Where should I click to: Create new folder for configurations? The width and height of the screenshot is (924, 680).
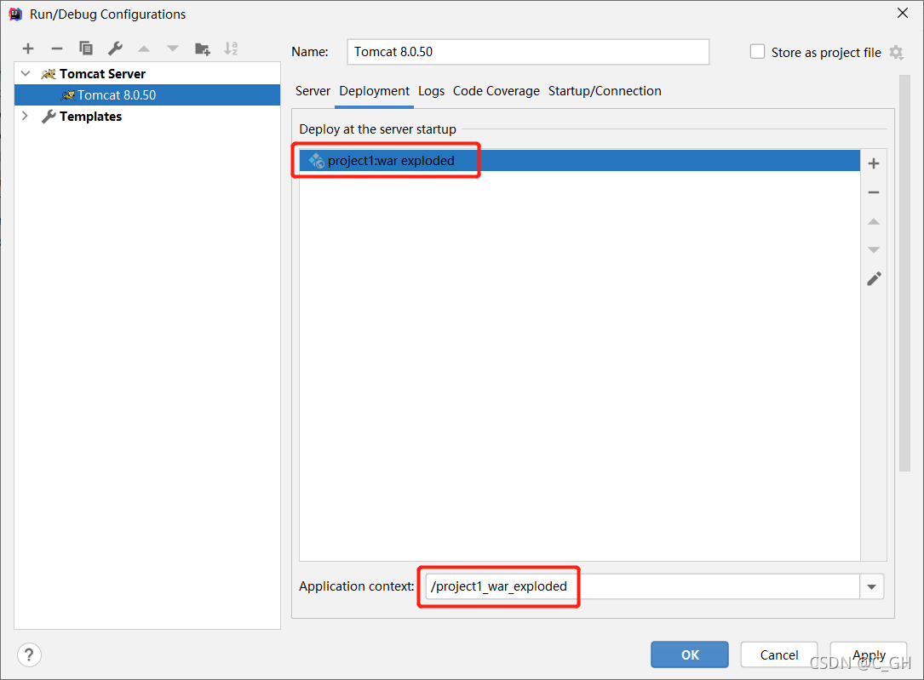pos(202,49)
